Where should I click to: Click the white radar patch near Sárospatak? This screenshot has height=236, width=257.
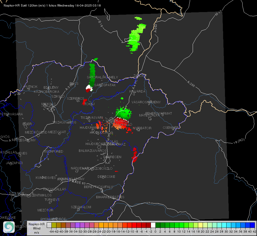click(90, 88)
